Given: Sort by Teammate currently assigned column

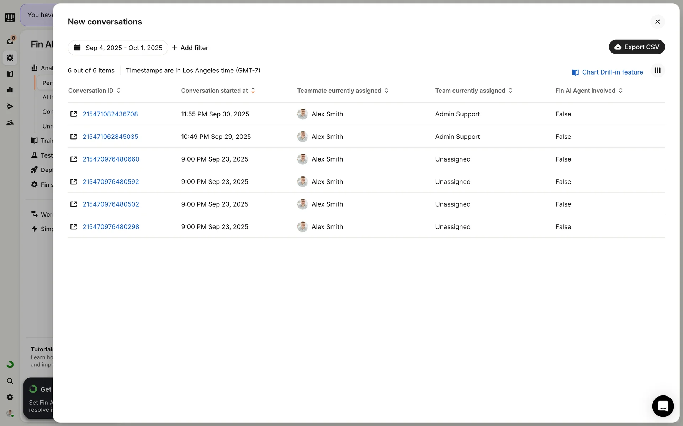Looking at the screenshot, I should click(x=342, y=91).
